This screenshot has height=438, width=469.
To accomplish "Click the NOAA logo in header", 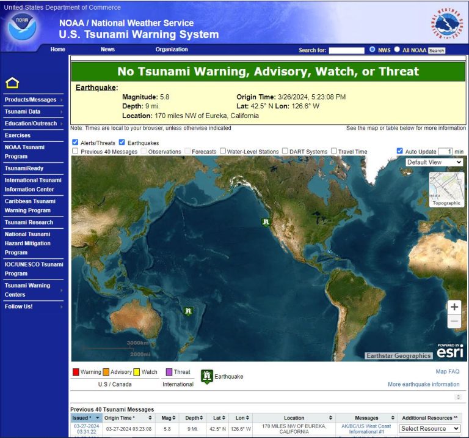I will (23, 26).
